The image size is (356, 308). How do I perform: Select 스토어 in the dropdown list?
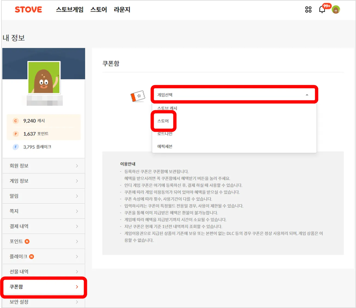pos(234,121)
